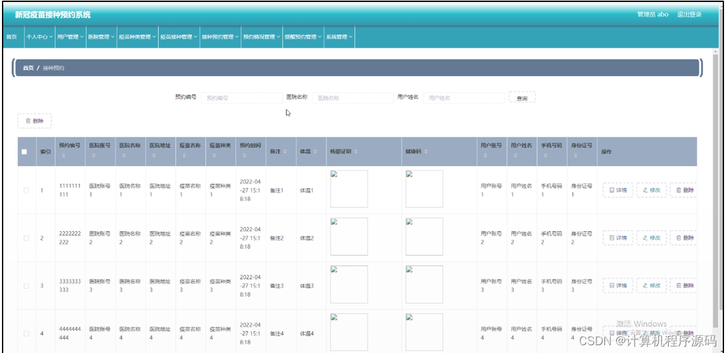Open the 接种预约管理 dropdown
This screenshot has height=353, width=726.
(220, 37)
